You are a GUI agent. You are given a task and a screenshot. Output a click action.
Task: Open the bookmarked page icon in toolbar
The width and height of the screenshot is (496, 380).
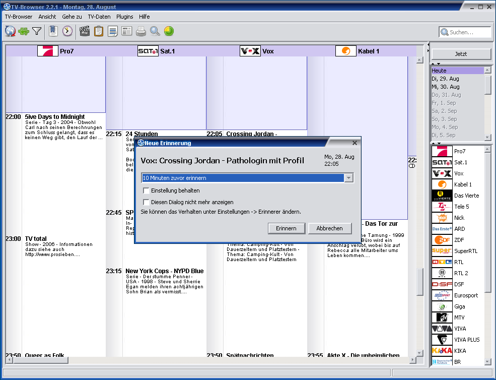[53, 31]
